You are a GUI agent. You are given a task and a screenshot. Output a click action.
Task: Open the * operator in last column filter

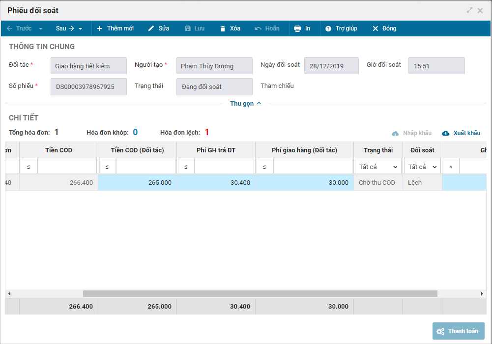coord(451,166)
